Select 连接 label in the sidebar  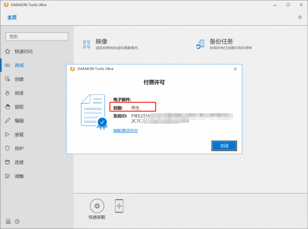tap(20, 162)
